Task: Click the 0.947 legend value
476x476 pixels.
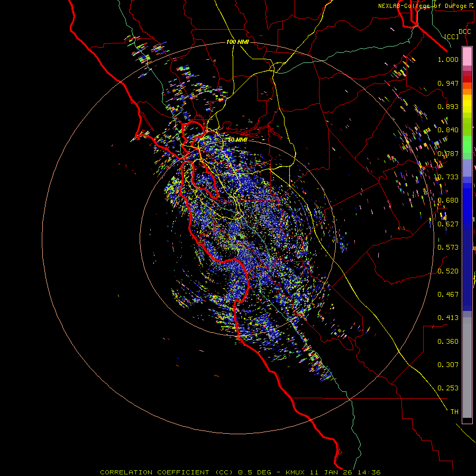Action: click(448, 83)
